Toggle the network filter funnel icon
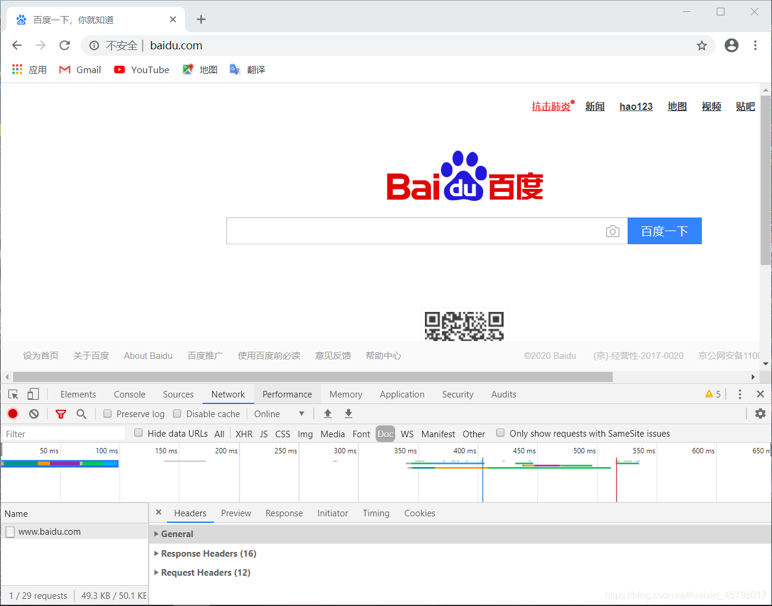 tap(61, 414)
